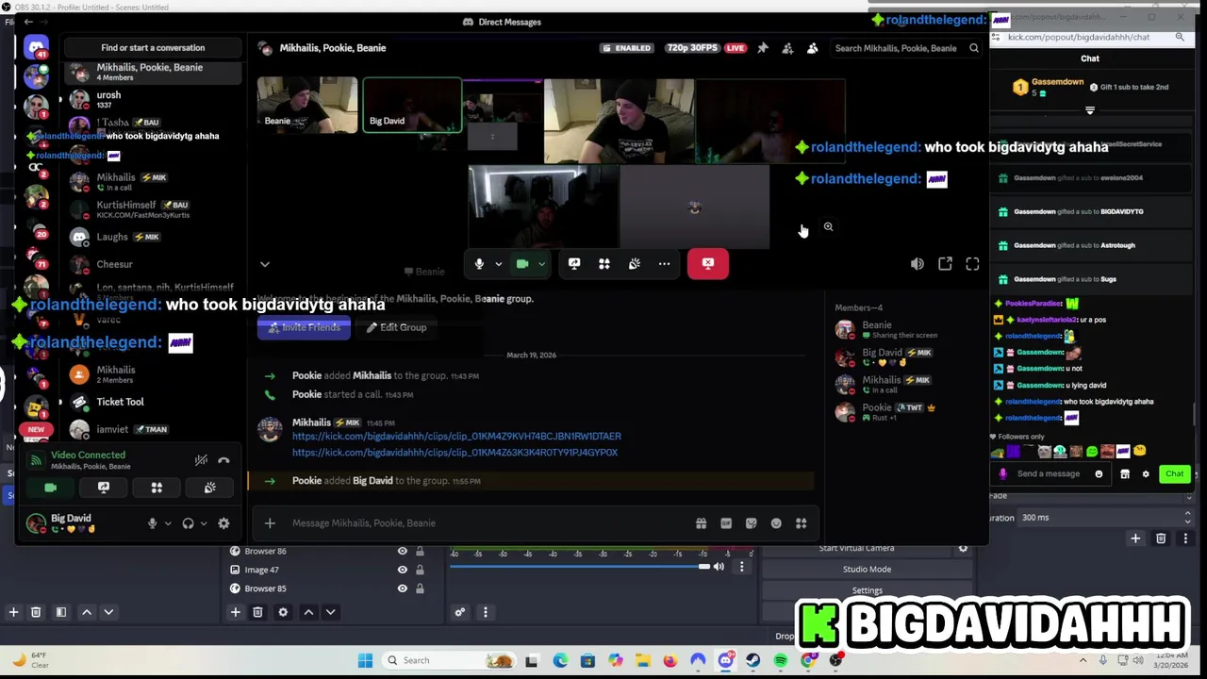The height and width of the screenshot is (679, 1207).
Task: Mute the microphone in the call controls
Action: (x=479, y=264)
